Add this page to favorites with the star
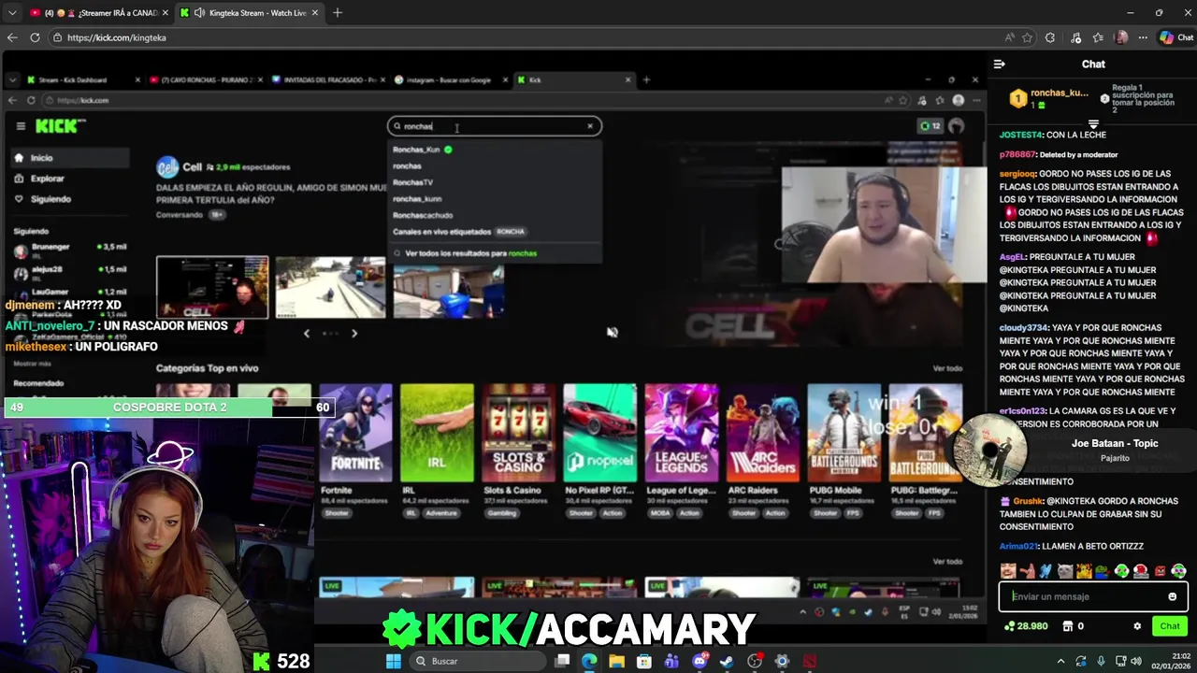This screenshot has width=1197, height=673. click(x=1027, y=37)
